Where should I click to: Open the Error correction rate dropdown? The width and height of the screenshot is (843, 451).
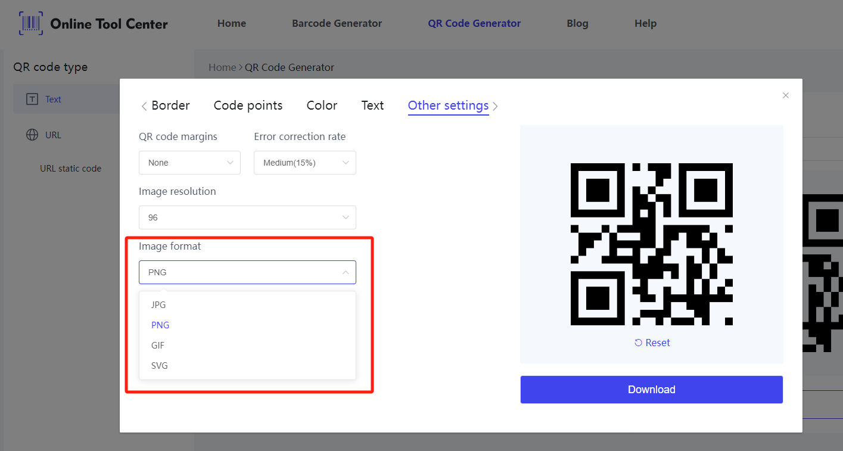[x=305, y=163]
